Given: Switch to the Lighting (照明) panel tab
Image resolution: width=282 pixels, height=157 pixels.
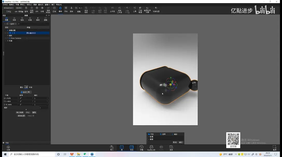Looking at the screenshot, I should pyautogui.click(x=38, y=19).
